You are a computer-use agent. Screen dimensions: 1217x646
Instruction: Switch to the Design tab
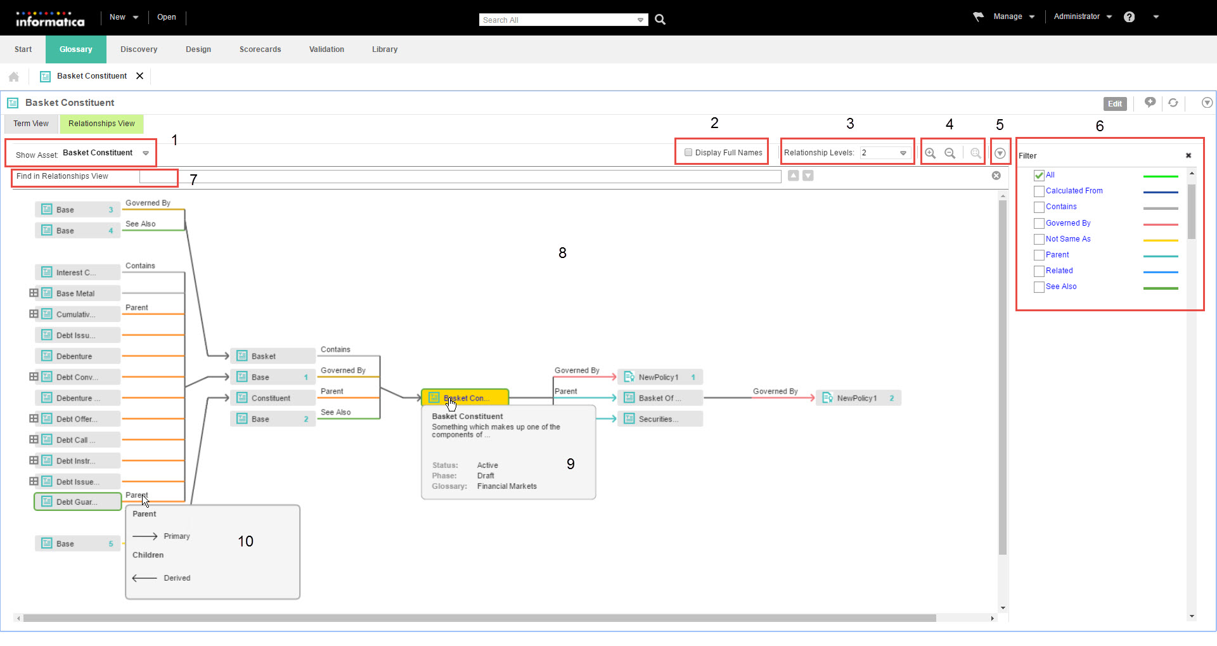tap(198, 49)
